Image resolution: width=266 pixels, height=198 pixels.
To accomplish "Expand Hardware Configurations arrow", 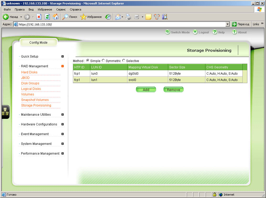I will [x=63, y=124].
